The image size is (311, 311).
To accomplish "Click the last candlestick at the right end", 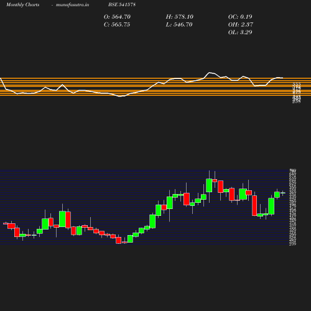I will [x=283, y=193].
